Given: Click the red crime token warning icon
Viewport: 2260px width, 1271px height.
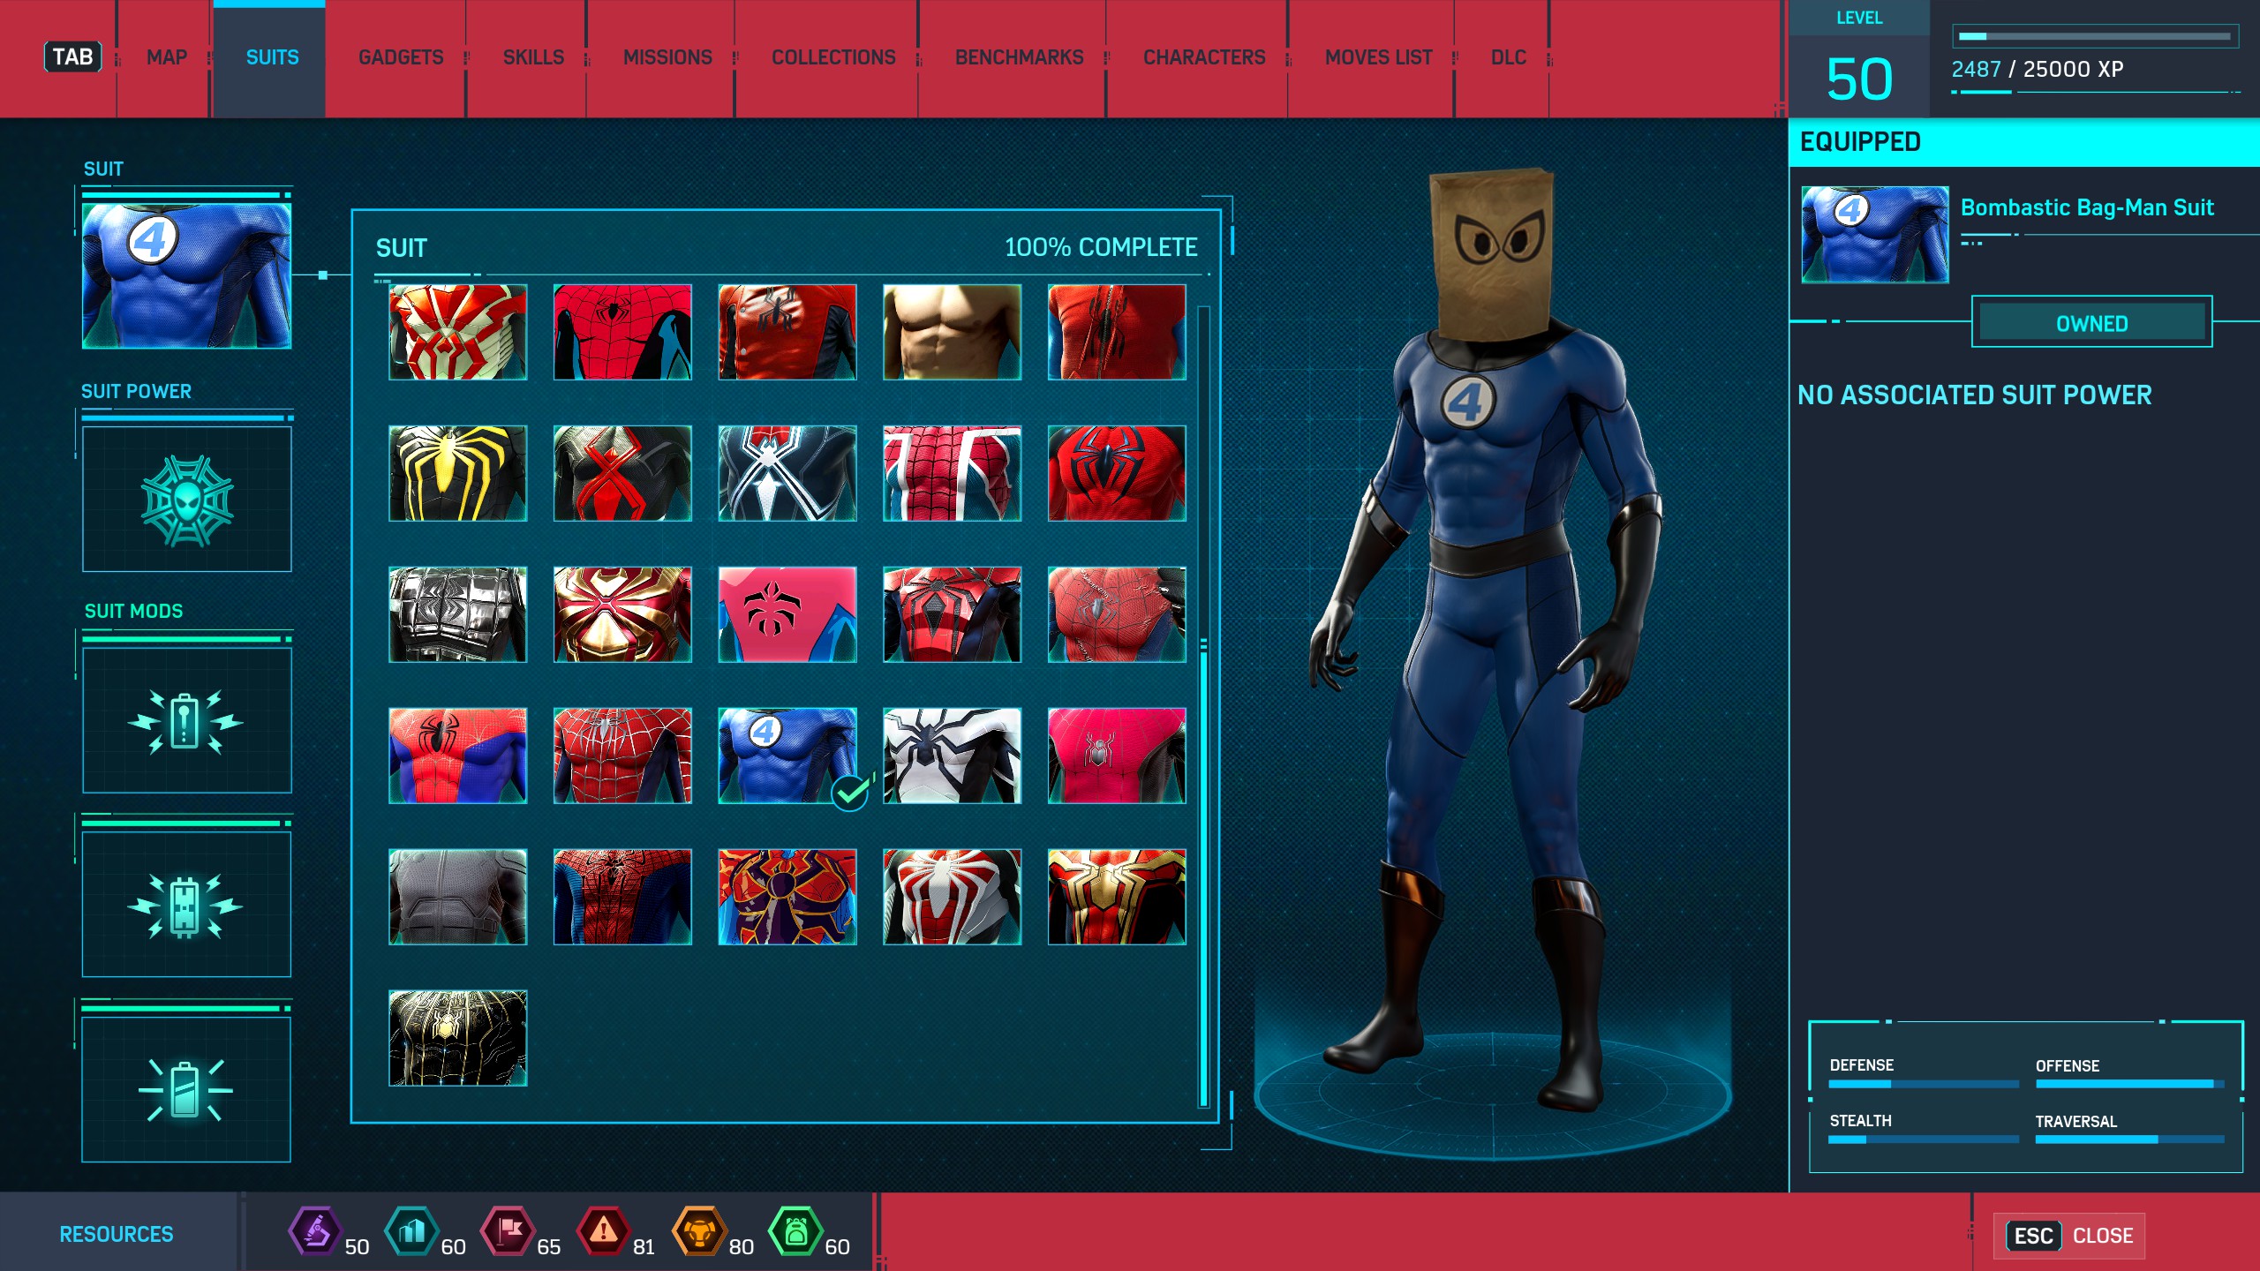Looking at the screenshot, I should 603,1231.
